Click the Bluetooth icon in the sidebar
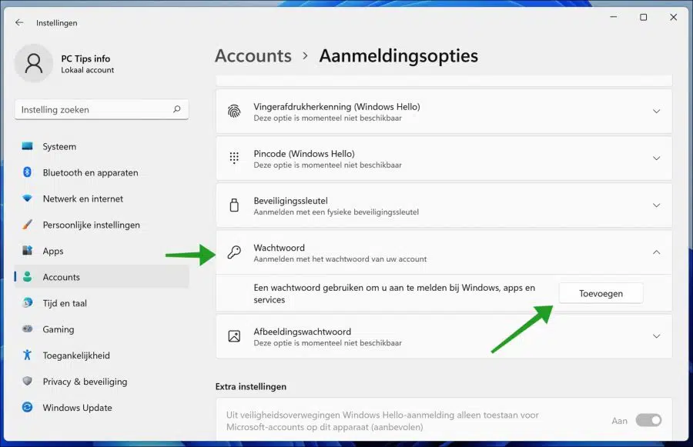 click(x=28, y=172)
